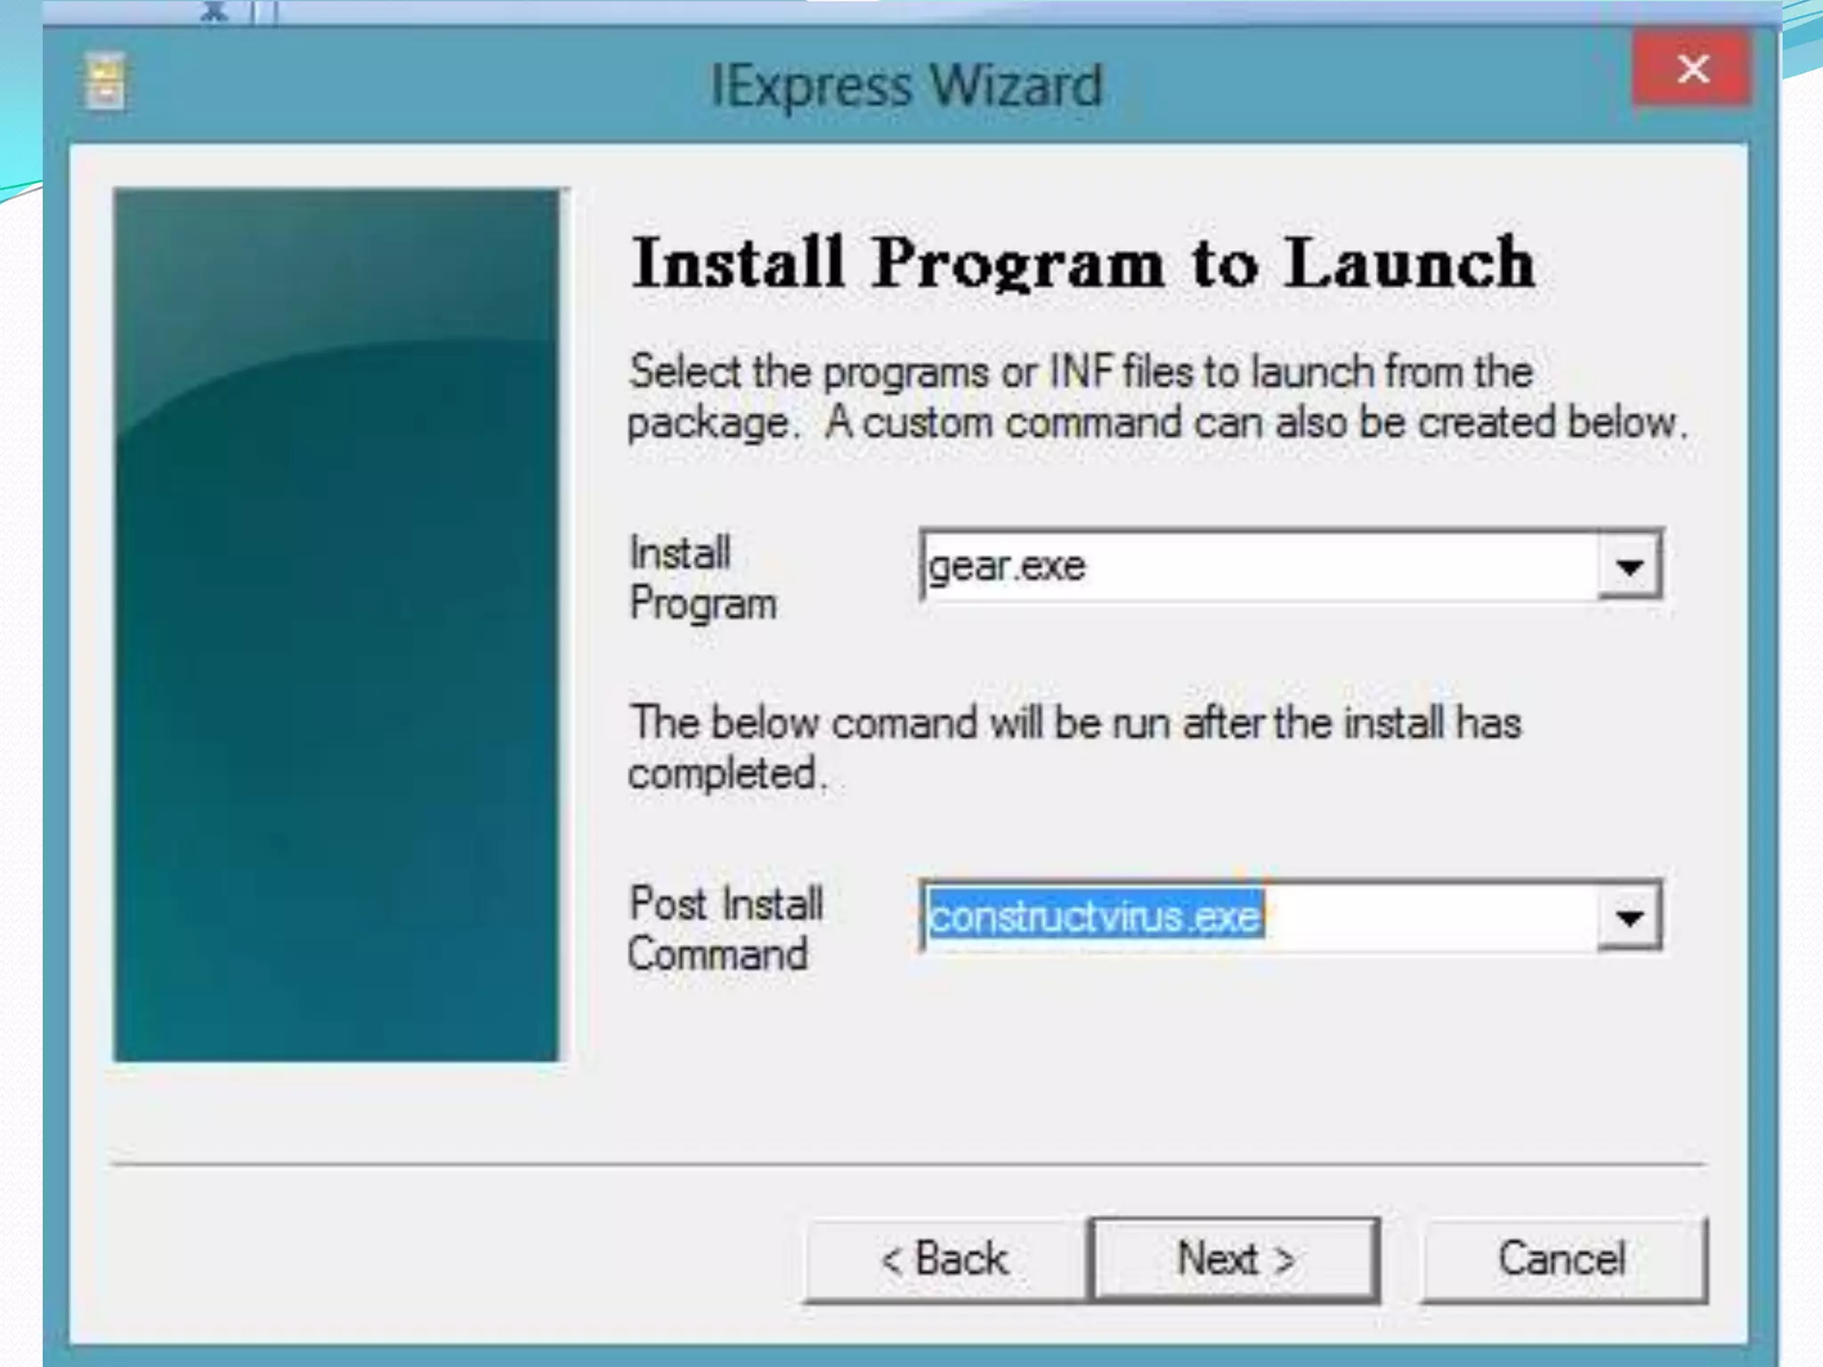Expand the Install Program dropdown arrow
This screenshot has width=1823, height=1367.
[1629, 566]
